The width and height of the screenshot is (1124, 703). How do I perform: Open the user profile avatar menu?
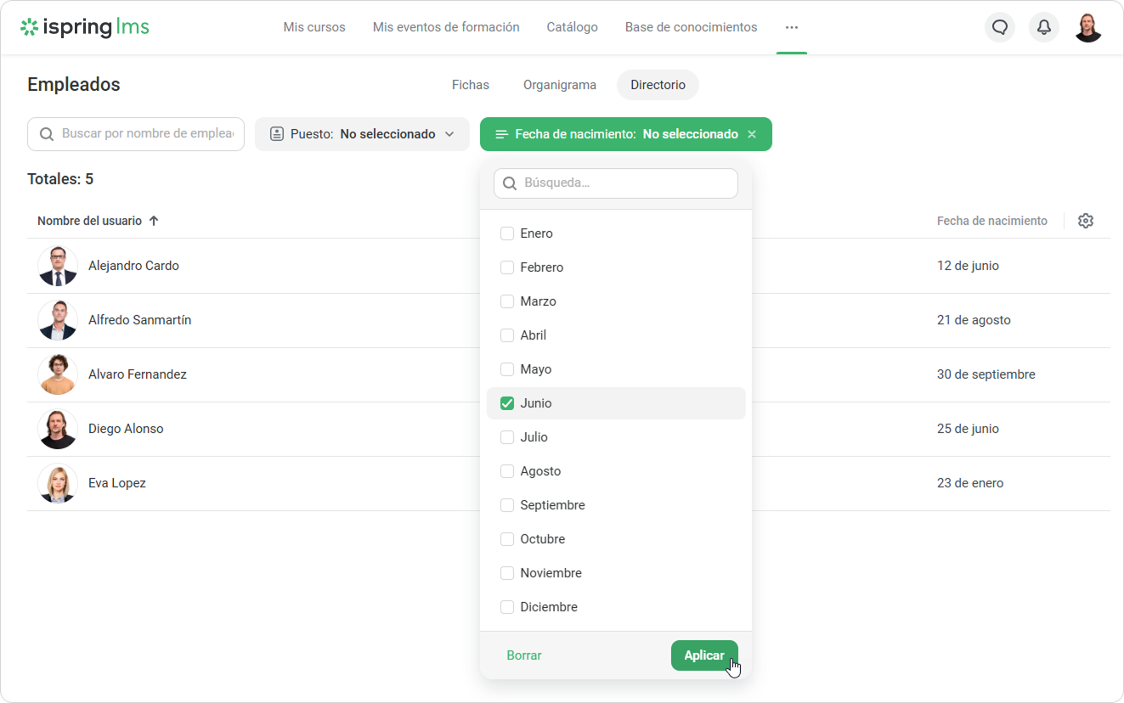tap(1088, 27)
